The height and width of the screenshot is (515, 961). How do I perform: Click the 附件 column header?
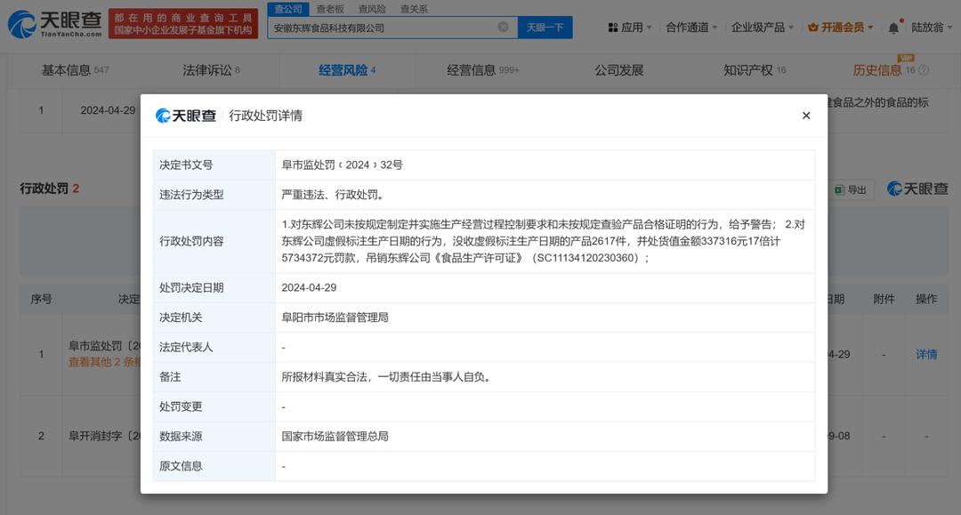(884, 299)
